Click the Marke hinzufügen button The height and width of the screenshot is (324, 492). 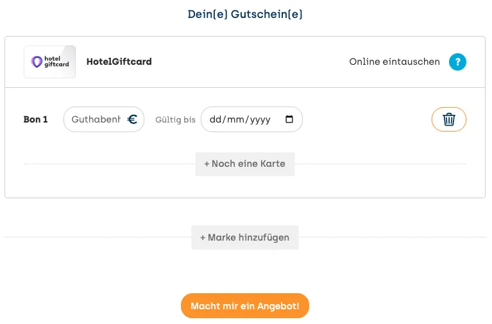245,237
